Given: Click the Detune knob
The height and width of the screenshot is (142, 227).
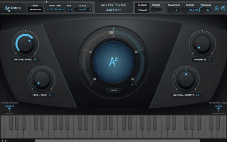Looking at the screenshot, I should point(184,10).
